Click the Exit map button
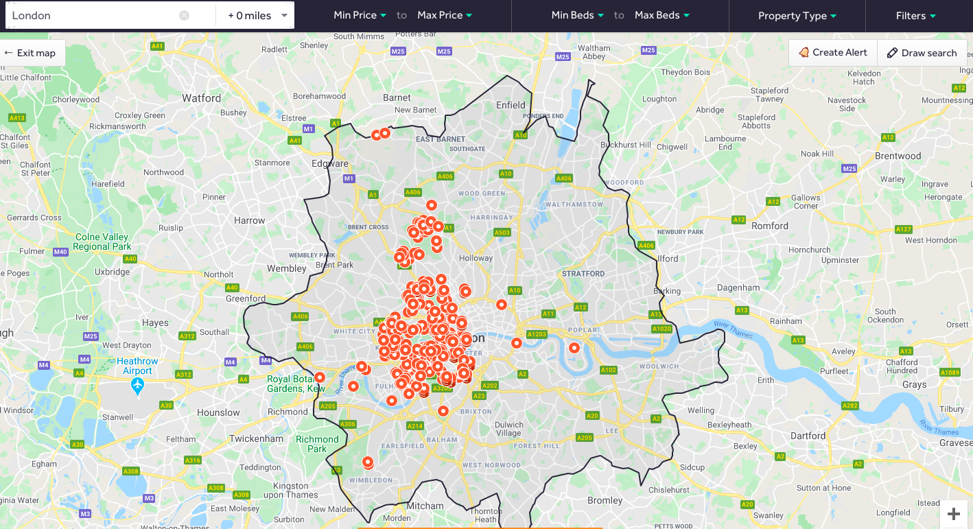This screenshot has height=529, width=973. coord(32,52)
